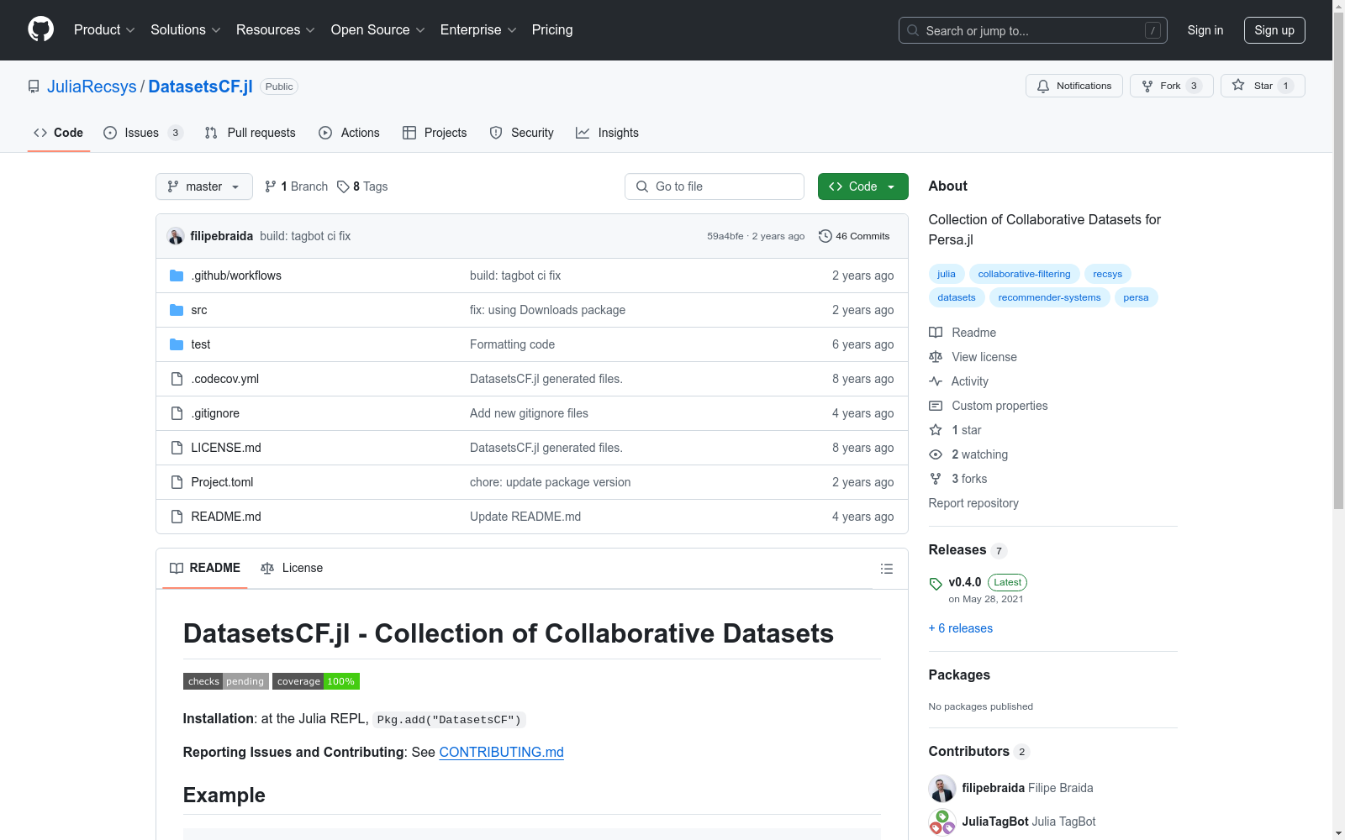The height and width of the screenshot is (840, 1345).
Task: Click the Project.toml file icon
Action: click(x=177, y=482)
